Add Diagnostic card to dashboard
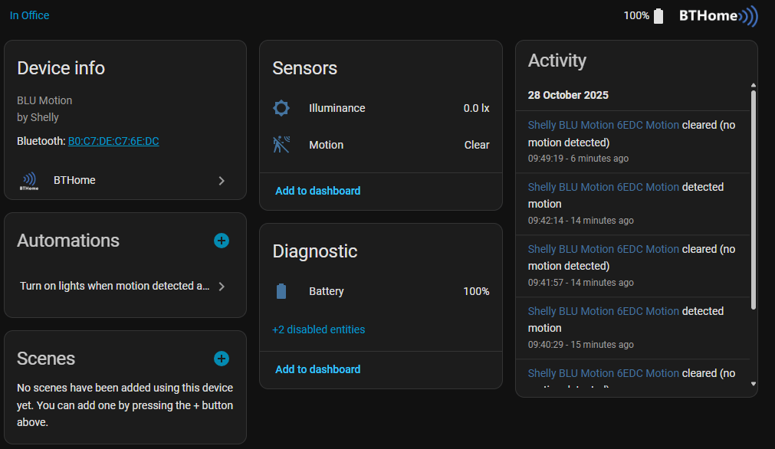 [x=317, y=369]
